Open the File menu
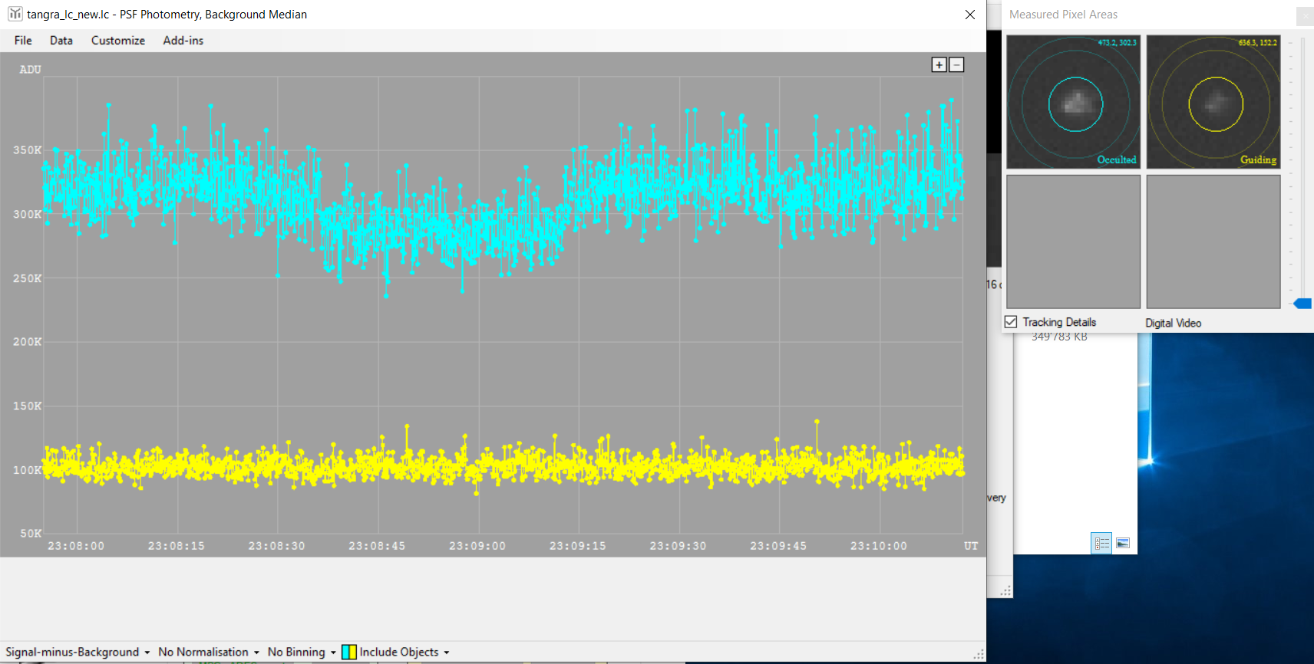 pos(23,41)
